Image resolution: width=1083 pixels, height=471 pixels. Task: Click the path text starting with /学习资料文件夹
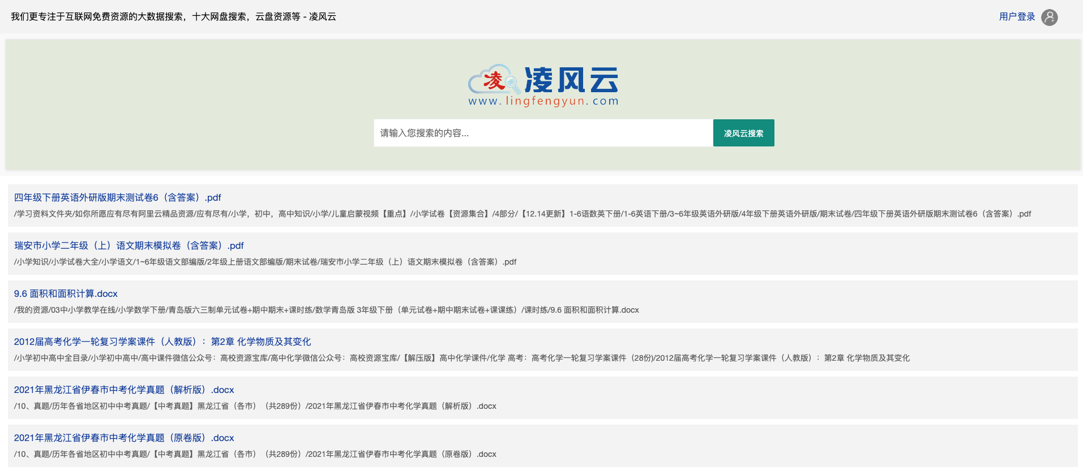pyautogui.click(x=523, y=214)
